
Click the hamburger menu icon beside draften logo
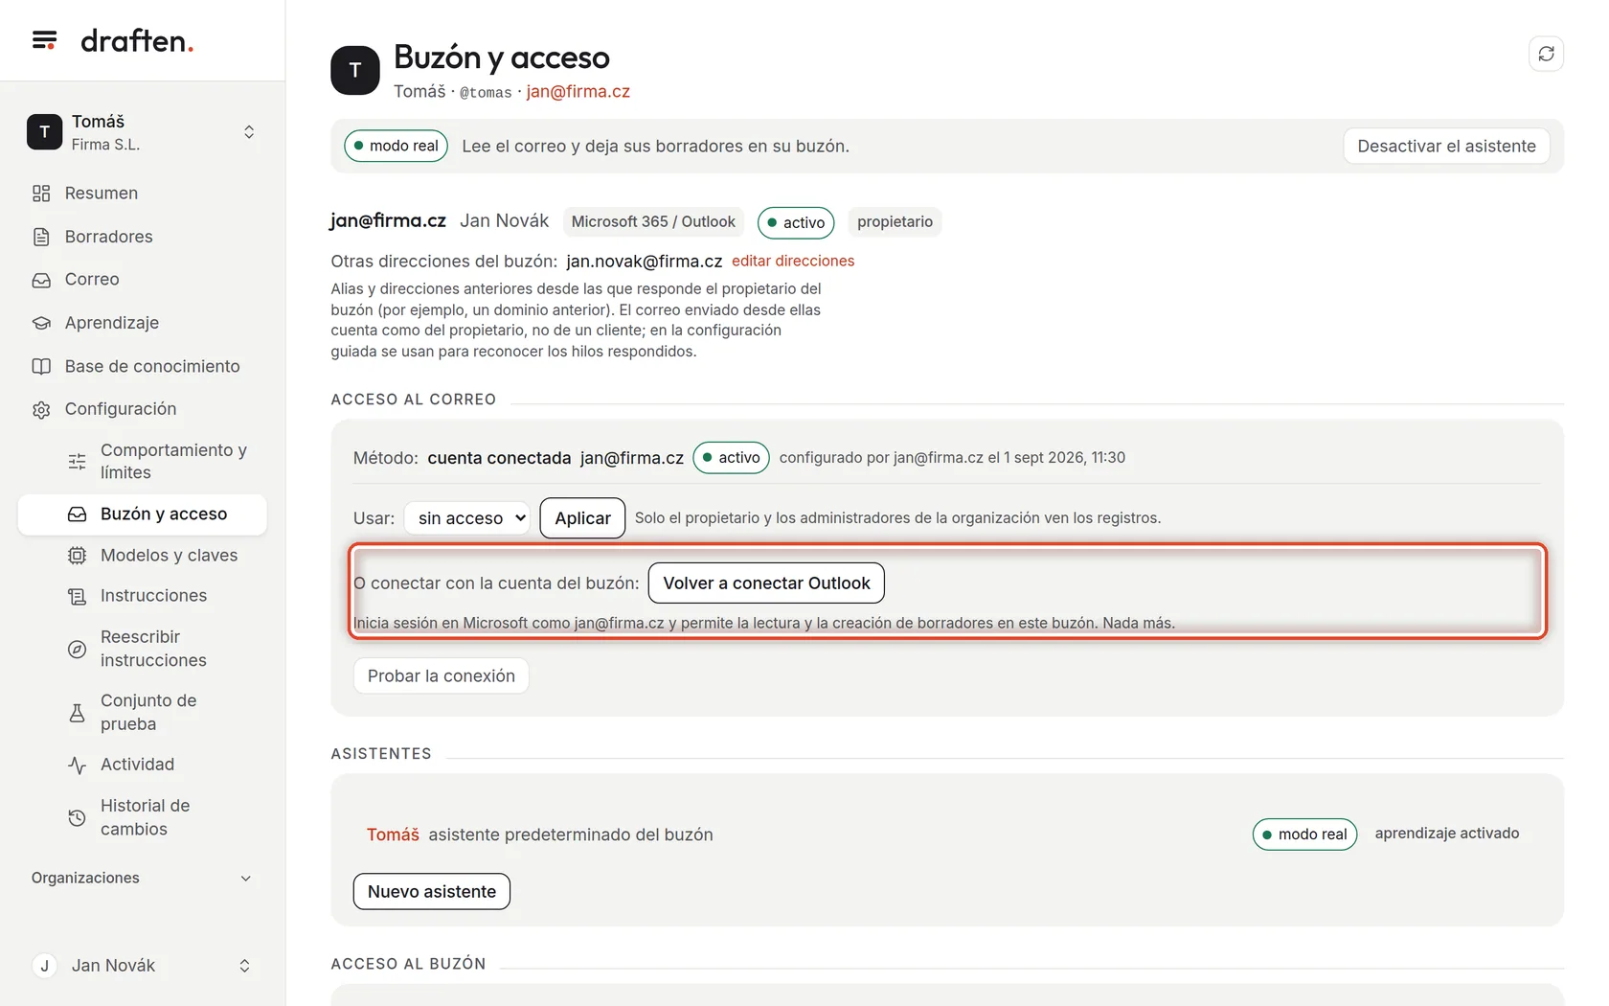(44, 40)
